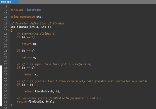Click line number 36 in the gutter
156x109 pixels.
pos(6,102)
